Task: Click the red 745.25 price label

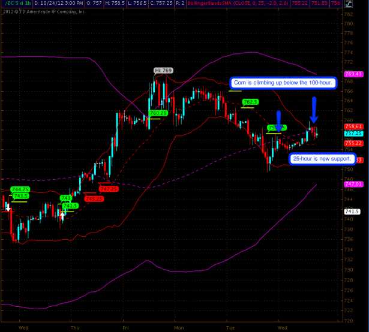Action: click(94, 199)
